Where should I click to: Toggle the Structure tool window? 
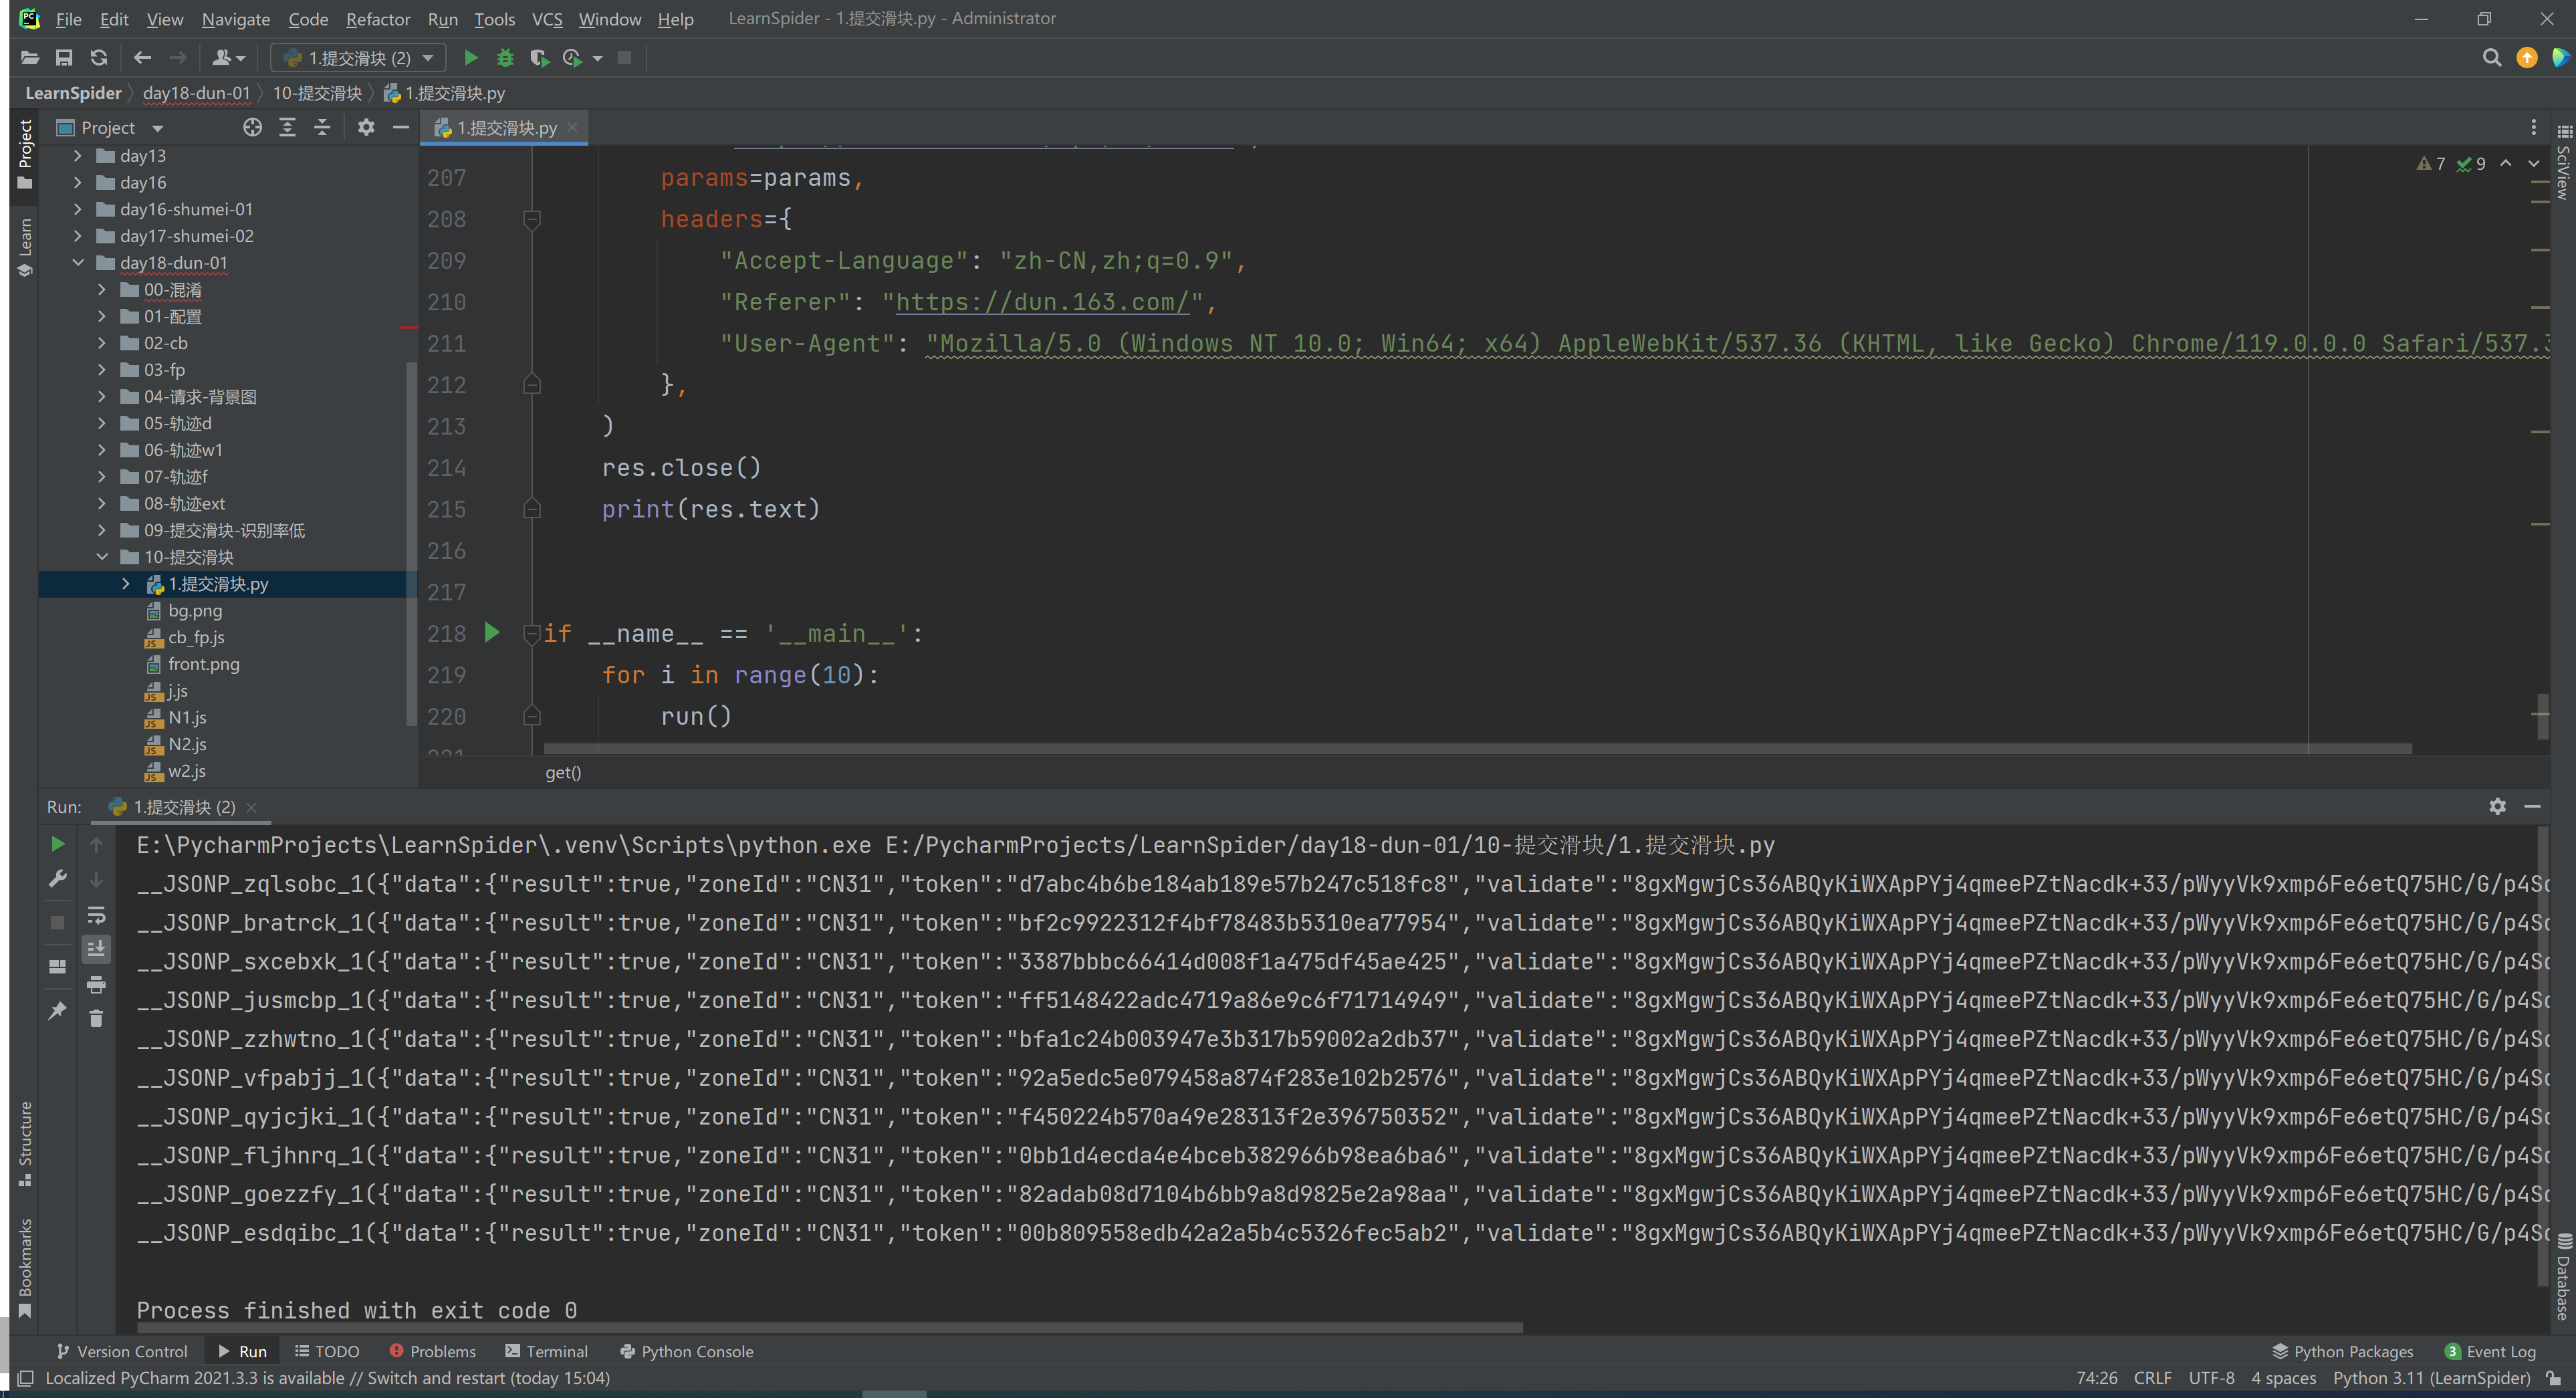point(25,1145)
